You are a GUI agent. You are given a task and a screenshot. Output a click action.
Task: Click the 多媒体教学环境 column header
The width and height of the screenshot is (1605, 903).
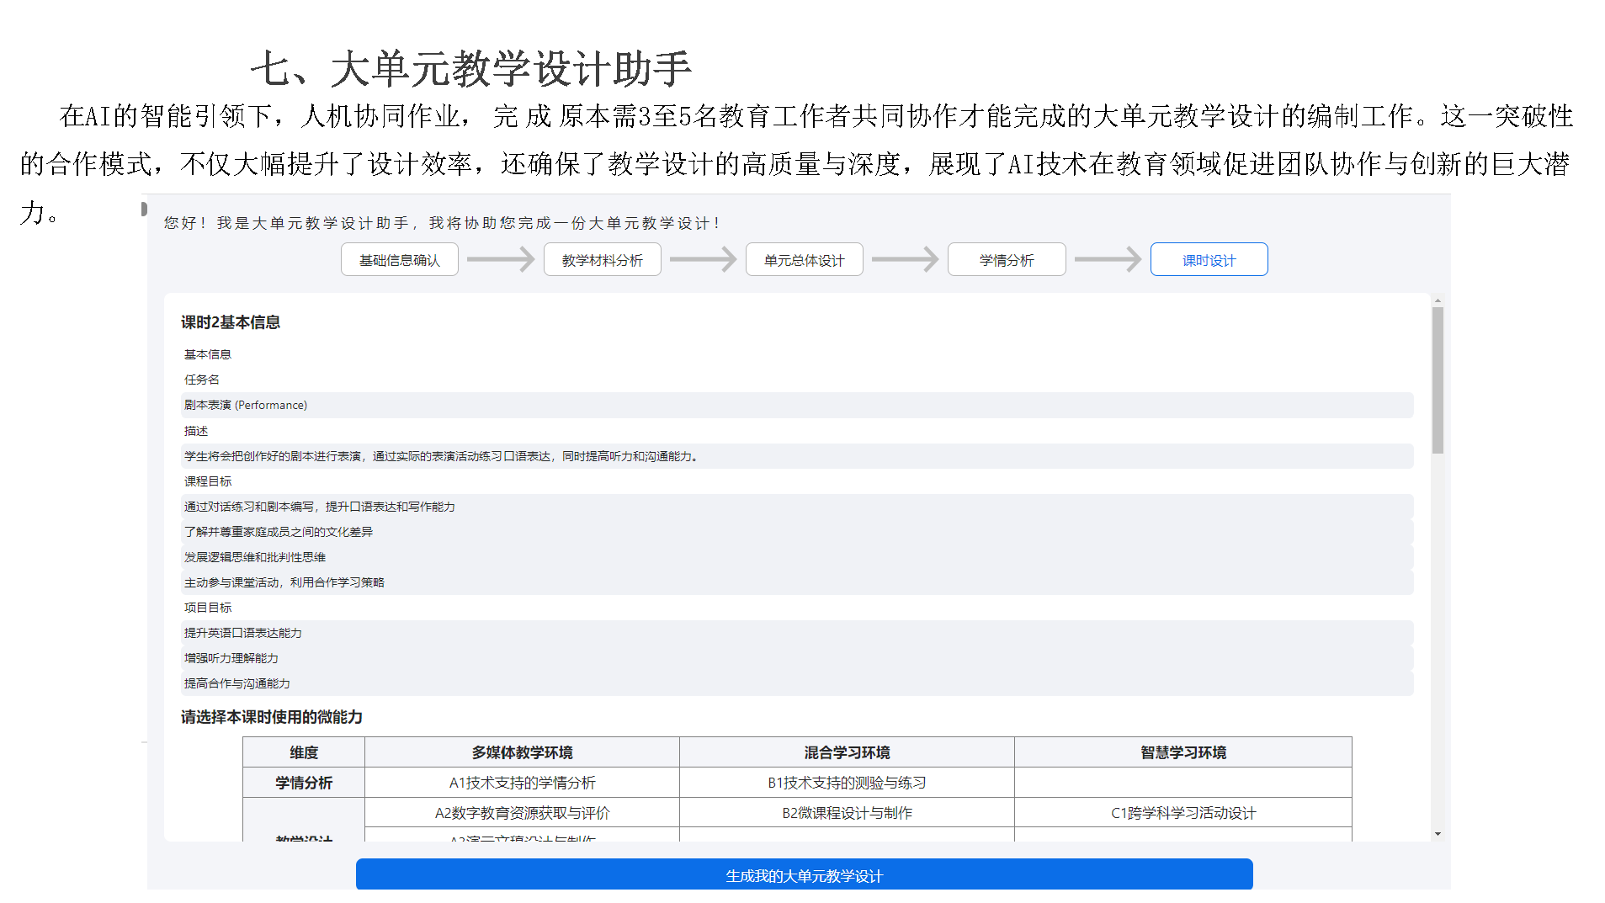[x=522, y=752]
